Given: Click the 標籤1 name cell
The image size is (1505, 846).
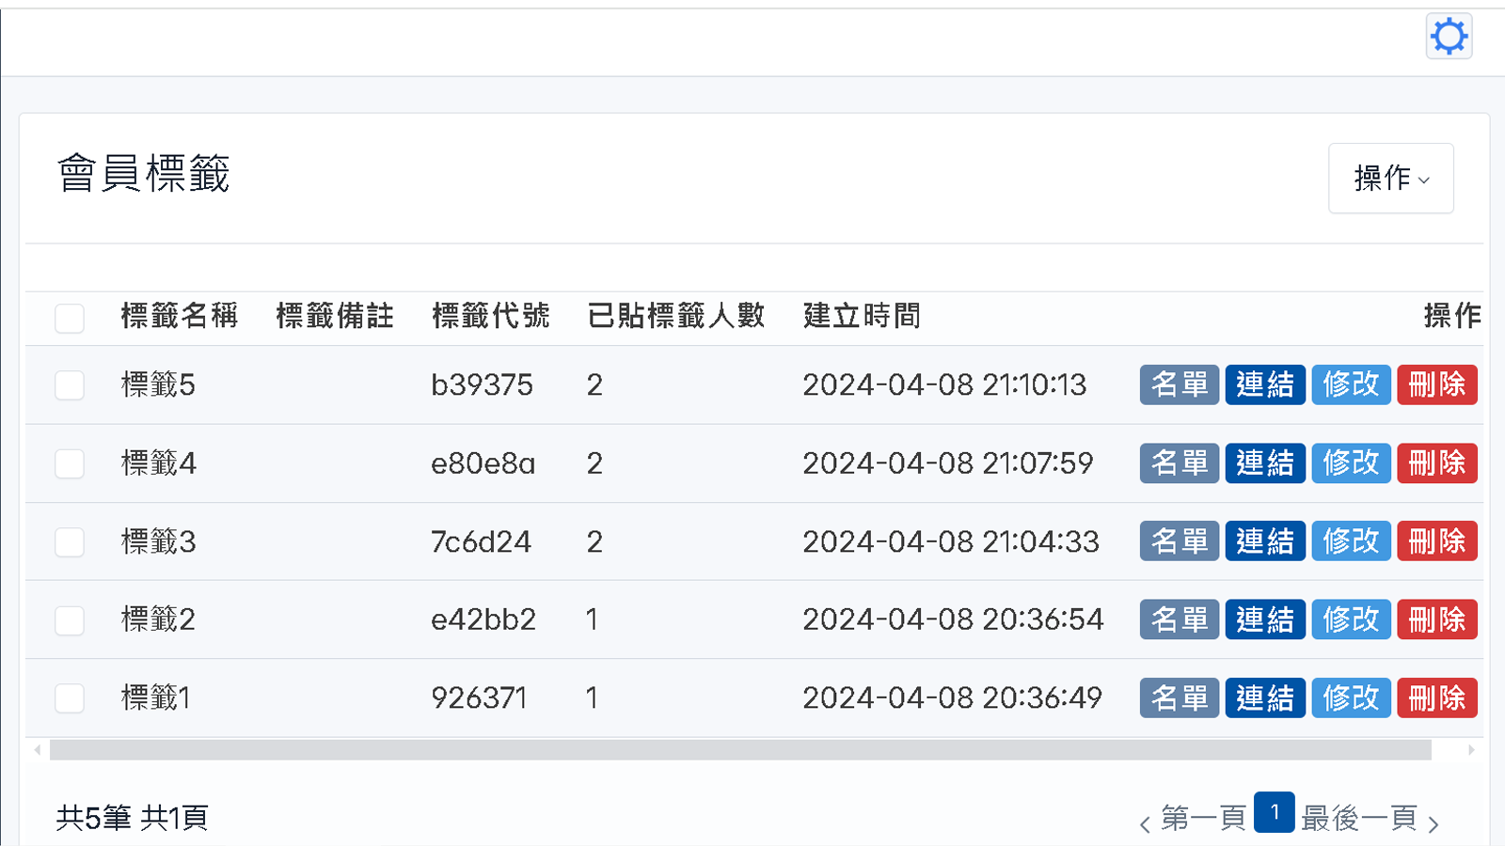Looking at the screenshot, I should (x=156, y=697).
